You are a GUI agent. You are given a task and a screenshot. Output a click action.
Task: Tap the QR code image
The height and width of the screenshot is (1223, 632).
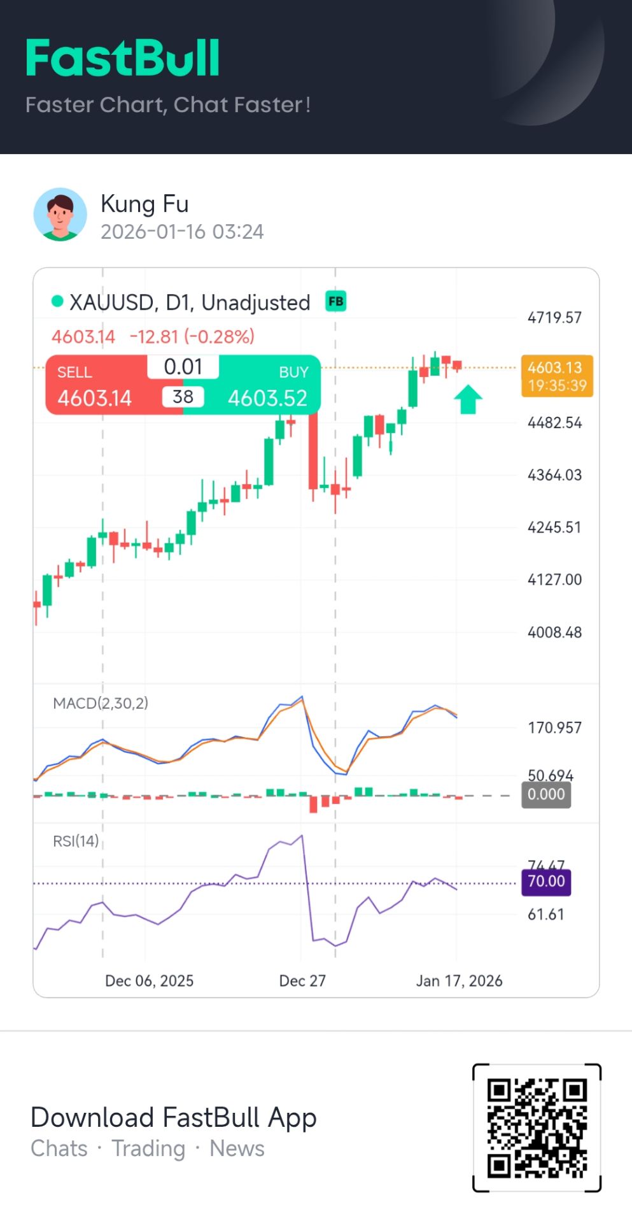coord(537,1127)
